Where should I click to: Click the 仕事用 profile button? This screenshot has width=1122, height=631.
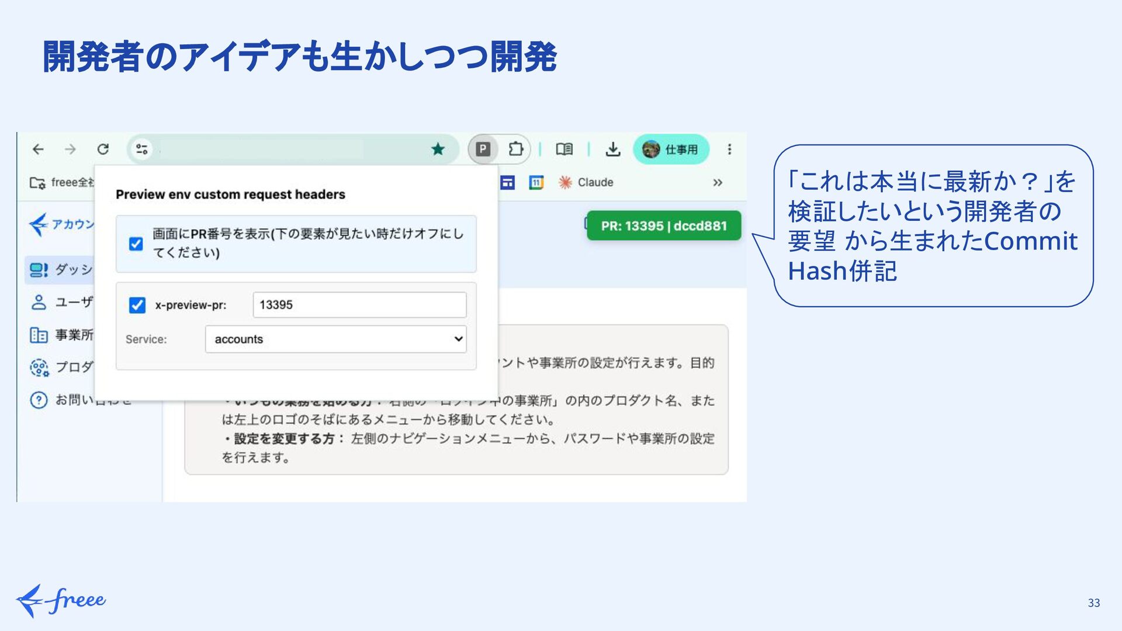point(671,149)
